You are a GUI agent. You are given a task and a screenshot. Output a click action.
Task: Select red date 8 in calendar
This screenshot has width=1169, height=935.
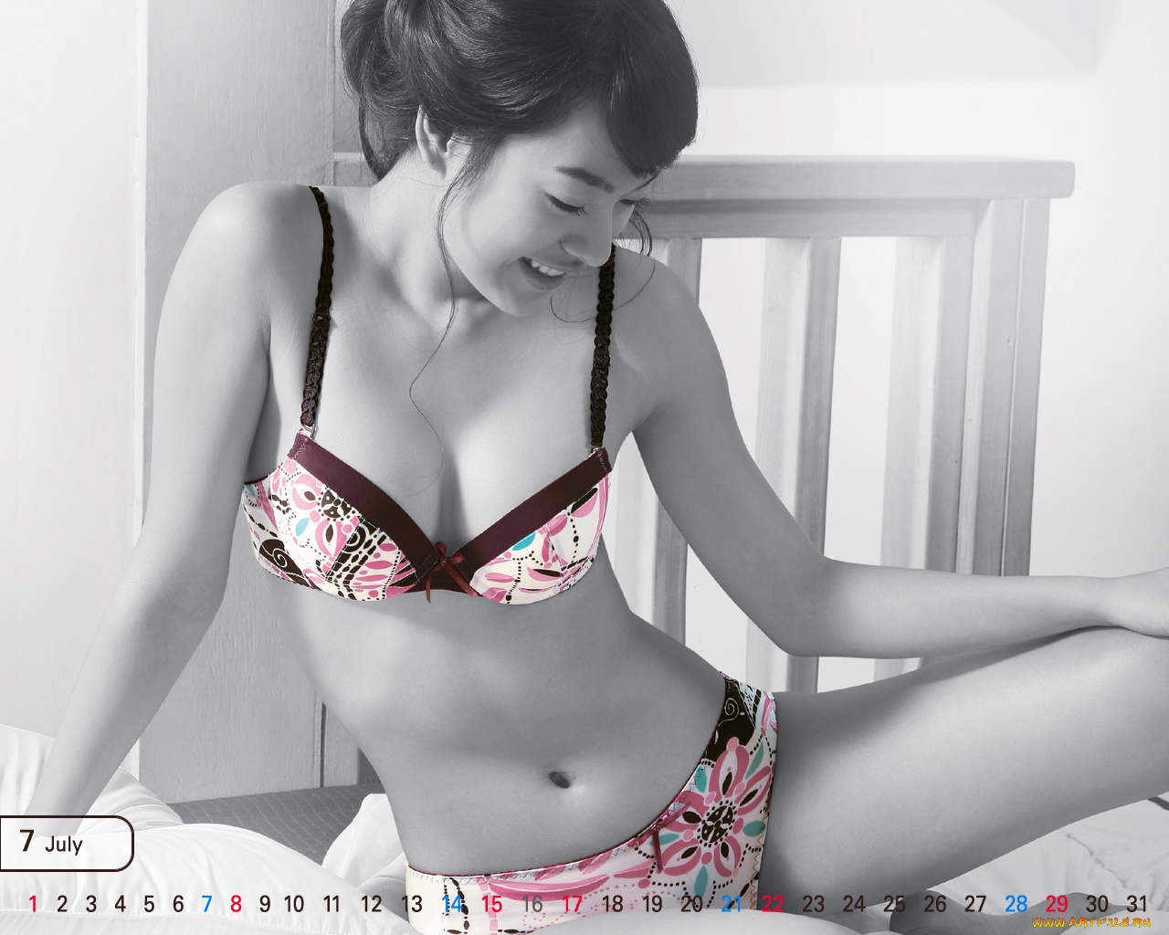[236, 904]
